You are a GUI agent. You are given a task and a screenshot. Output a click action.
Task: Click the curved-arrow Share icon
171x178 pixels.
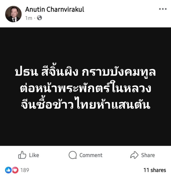134,155
